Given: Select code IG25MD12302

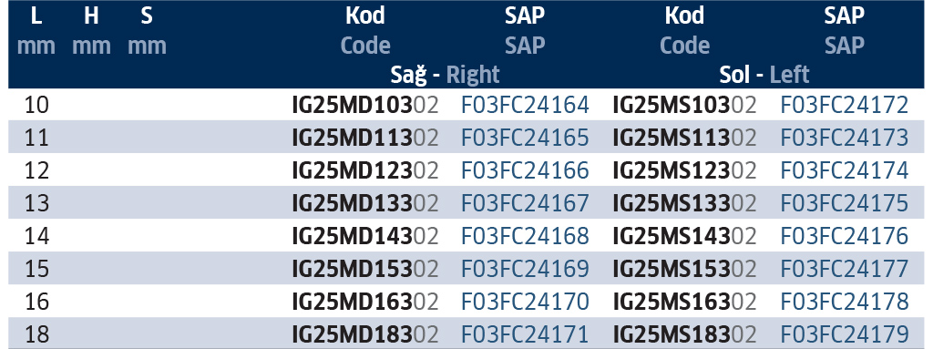Looking at the screenshot, I should pos(365,171).
